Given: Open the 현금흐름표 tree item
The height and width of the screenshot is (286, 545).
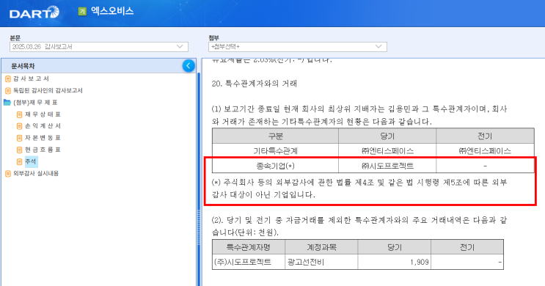Looking at the screenshot, I should point(43,150).
